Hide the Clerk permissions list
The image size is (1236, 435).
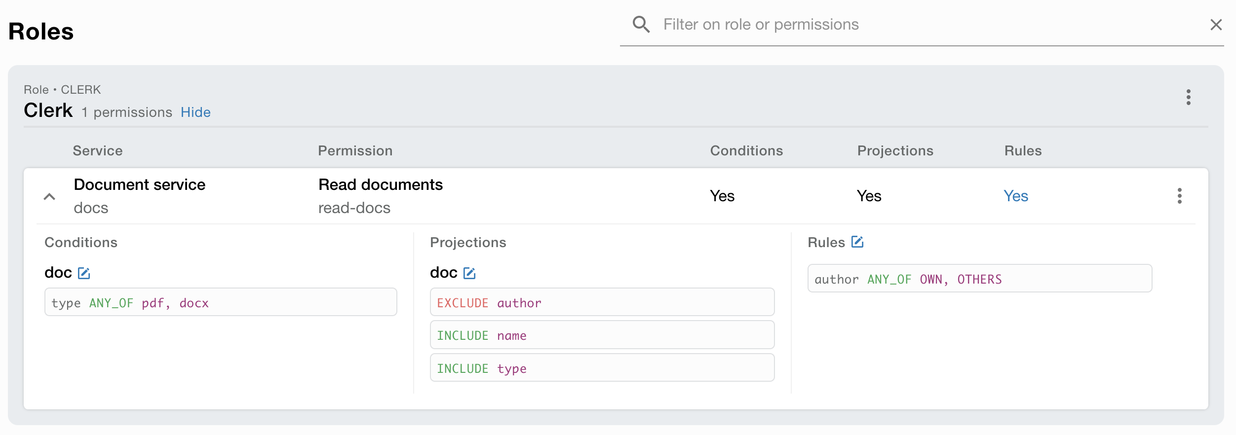195,112
